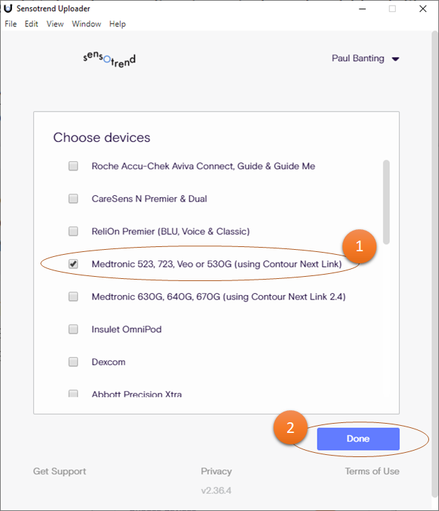This screenshot has width=439, height=511.
Task: Close the Sensotrend Uploader window
Action: point(423,9)
